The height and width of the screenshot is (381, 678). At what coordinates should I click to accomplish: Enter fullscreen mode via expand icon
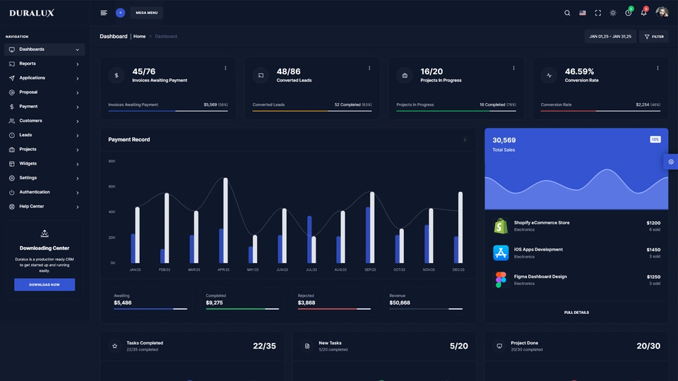click(x=597, y=13)
